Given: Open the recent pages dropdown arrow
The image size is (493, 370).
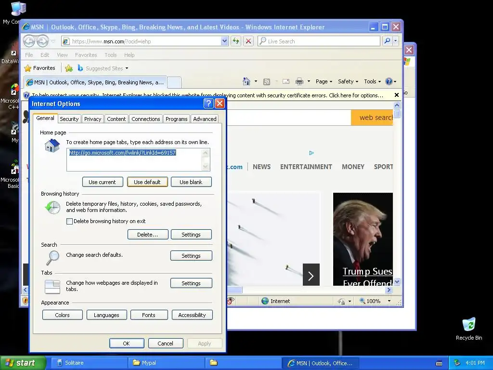Looking at the screenshot, I should 53,41.
